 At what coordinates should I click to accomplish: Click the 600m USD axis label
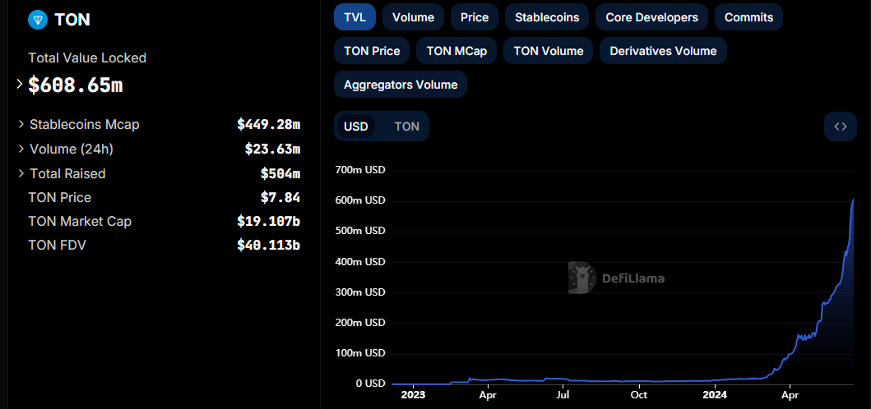[x=360, y=200]
